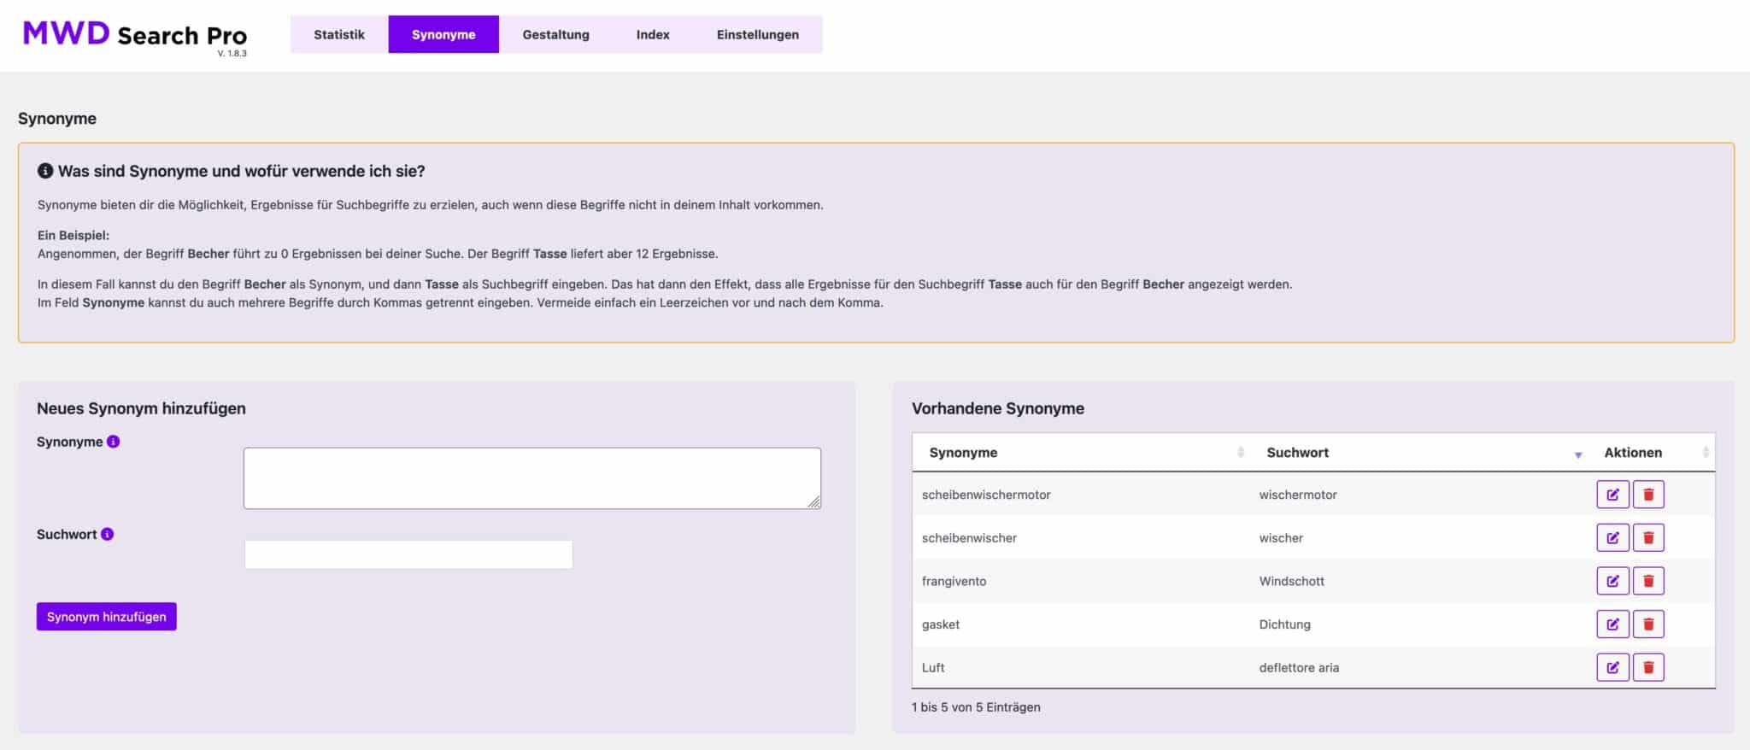1750x750 pixels.
Task: Edit the scheibenwischer synonym row
Action: click(x=1612, y=538)
